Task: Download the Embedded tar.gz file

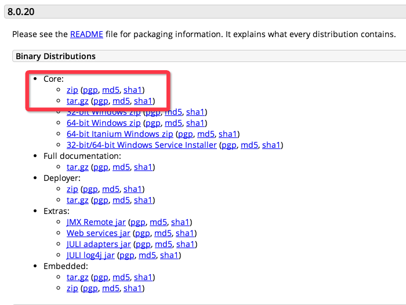Action: tap(78, 277)
